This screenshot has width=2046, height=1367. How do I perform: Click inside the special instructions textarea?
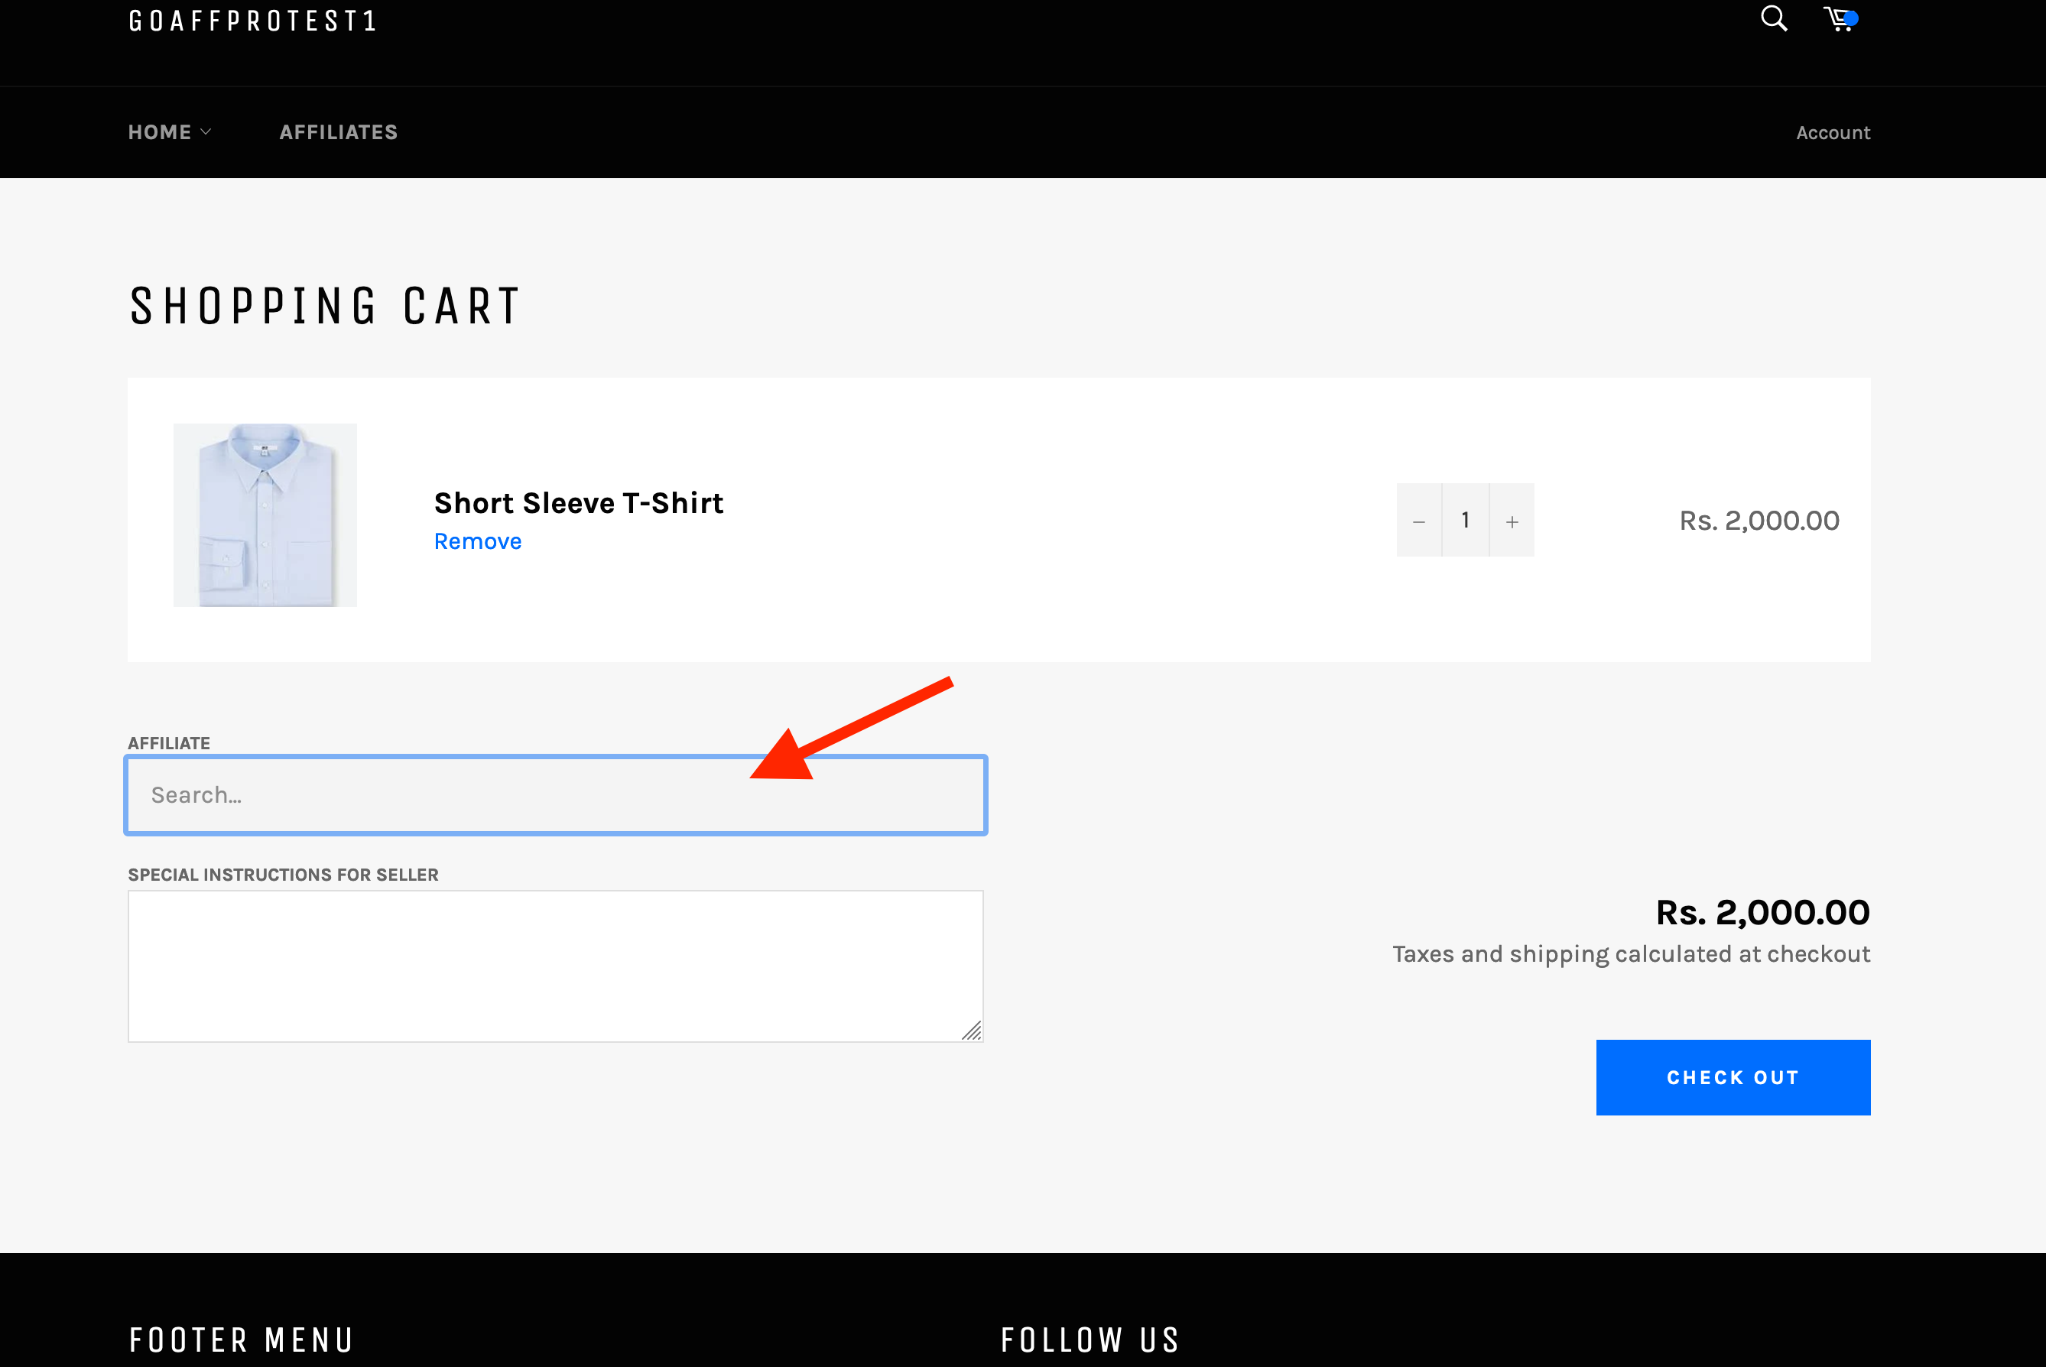click(x=555, y=965)
